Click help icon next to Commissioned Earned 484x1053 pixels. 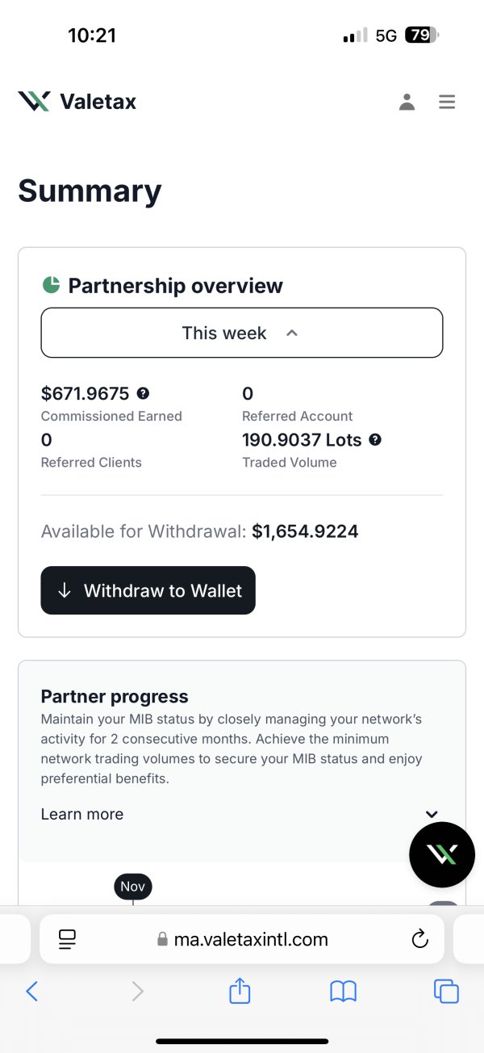[144, 393]
